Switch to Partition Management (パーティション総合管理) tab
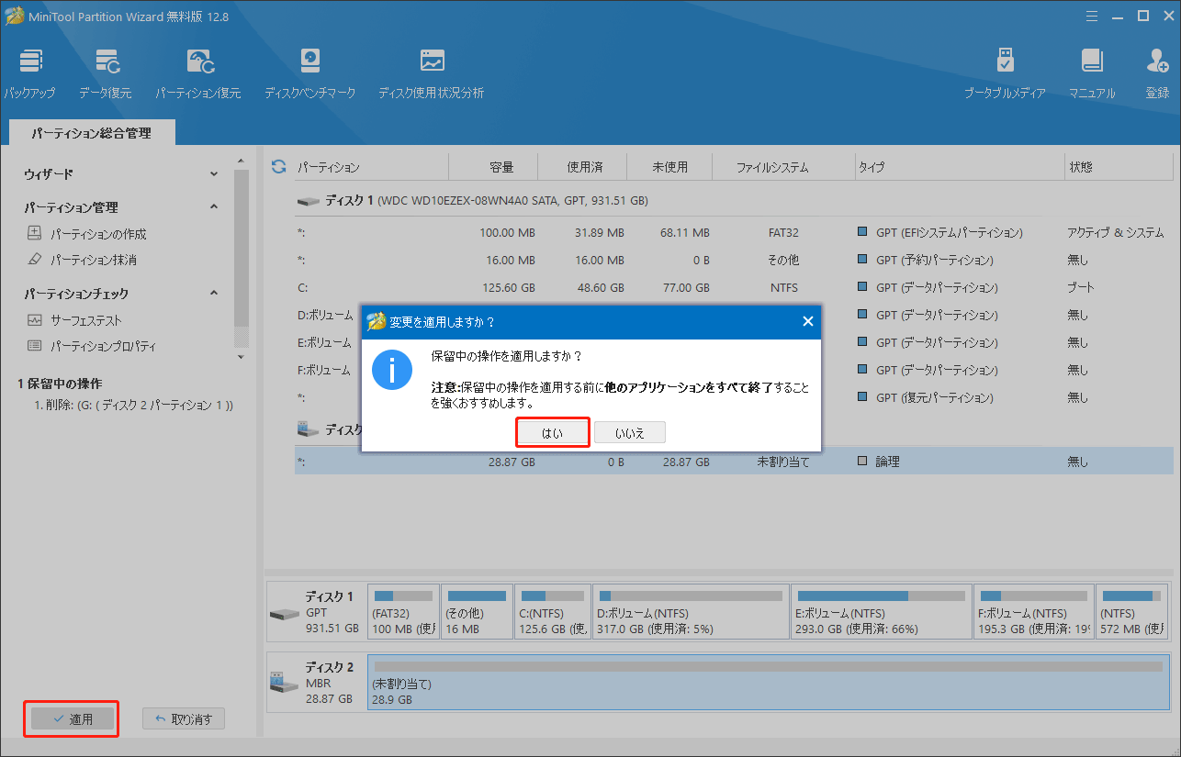Screen dimensions: 1181x757 pos(92,133)
